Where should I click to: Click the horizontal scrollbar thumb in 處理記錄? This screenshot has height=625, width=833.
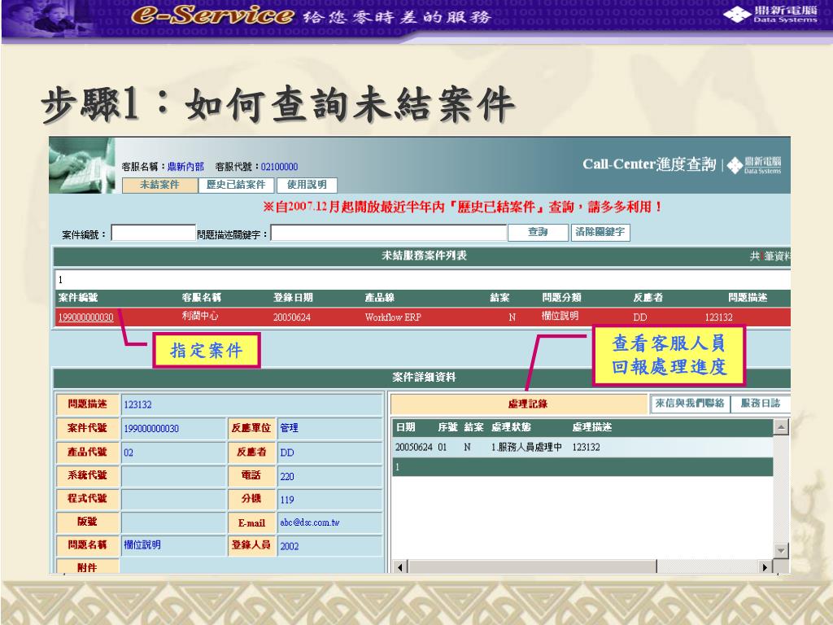tap(532, 567)
